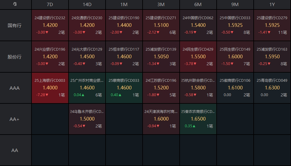291x166 pixels.
Task: Select the 1Y tenor column header
Action: point(272,5)
